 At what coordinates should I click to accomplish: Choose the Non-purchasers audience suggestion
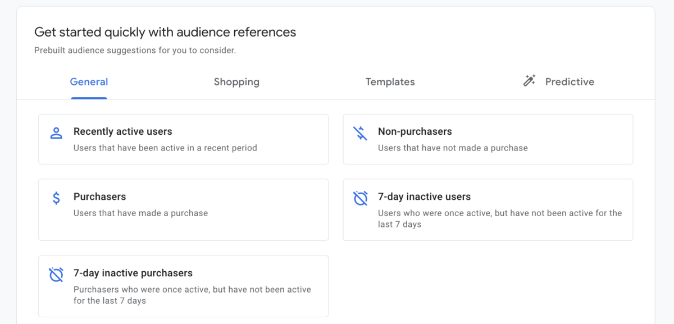point(488,139)
